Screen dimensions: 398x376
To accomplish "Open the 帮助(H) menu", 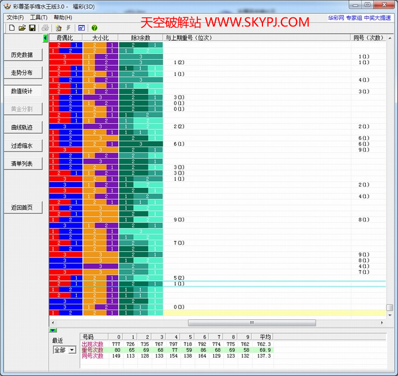I will click(62, 17).
